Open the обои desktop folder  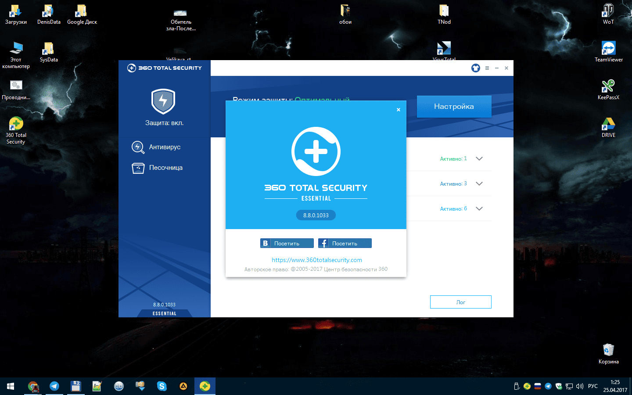pyautogui.click(x=345, y=15)
